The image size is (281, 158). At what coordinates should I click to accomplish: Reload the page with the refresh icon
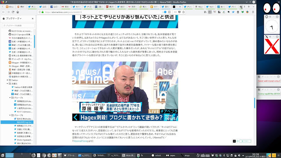(x=13, y=12)
